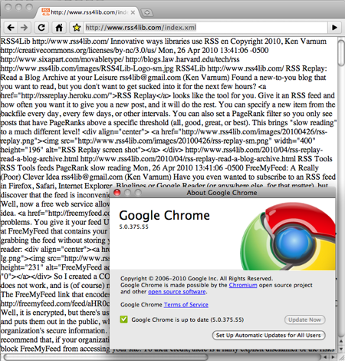The image size is (345, 361).
Task: Click the vertical scrollbar down arrow
Action: pyautogui.click(x=341, y=349)
